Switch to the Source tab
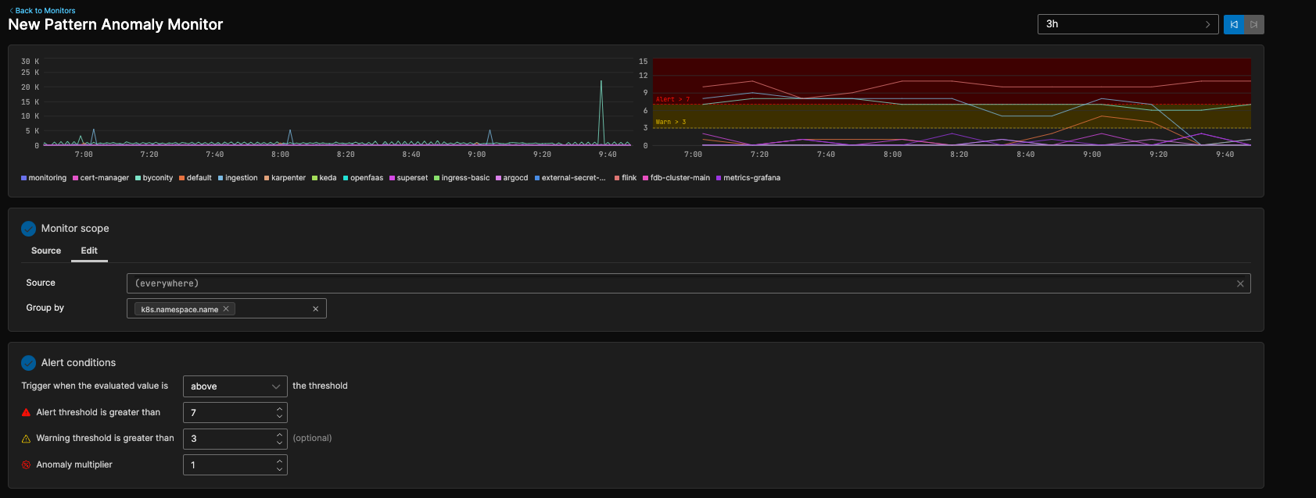1316x498 pixels. pyautogui.click(x=46, y=251)
